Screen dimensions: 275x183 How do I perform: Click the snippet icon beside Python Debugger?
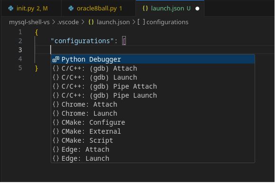tap(56, 59)
